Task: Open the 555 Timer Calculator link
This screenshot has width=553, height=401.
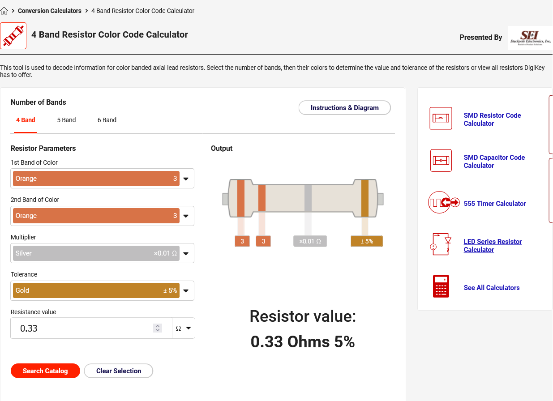Action: pyautogui.click(x=495, y=204)
